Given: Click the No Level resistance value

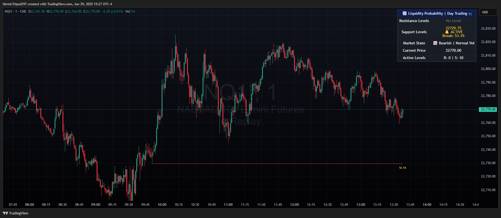Looking at the screenshot, I should click(453, 21).
